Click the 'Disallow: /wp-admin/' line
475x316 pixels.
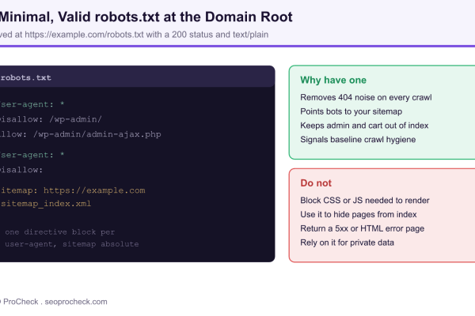51,119
